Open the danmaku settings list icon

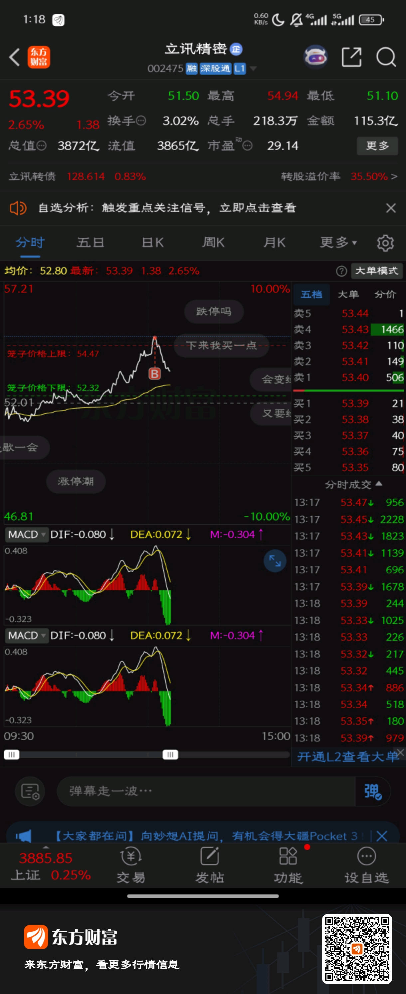pos(30,791)
